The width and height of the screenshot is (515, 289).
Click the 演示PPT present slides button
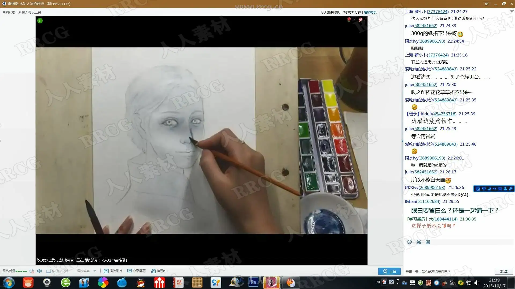(160, 271)
